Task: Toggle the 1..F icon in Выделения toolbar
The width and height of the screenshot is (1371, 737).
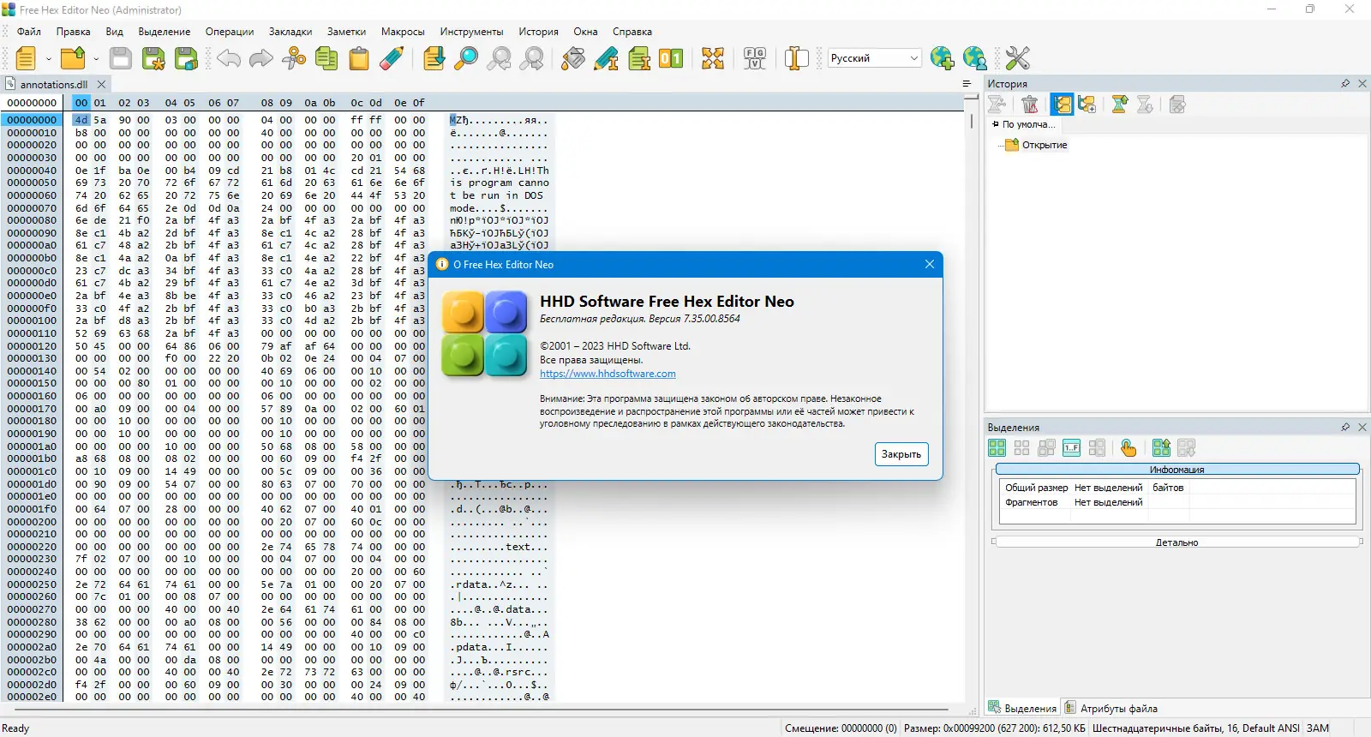Action: [x=1071, y=448]
